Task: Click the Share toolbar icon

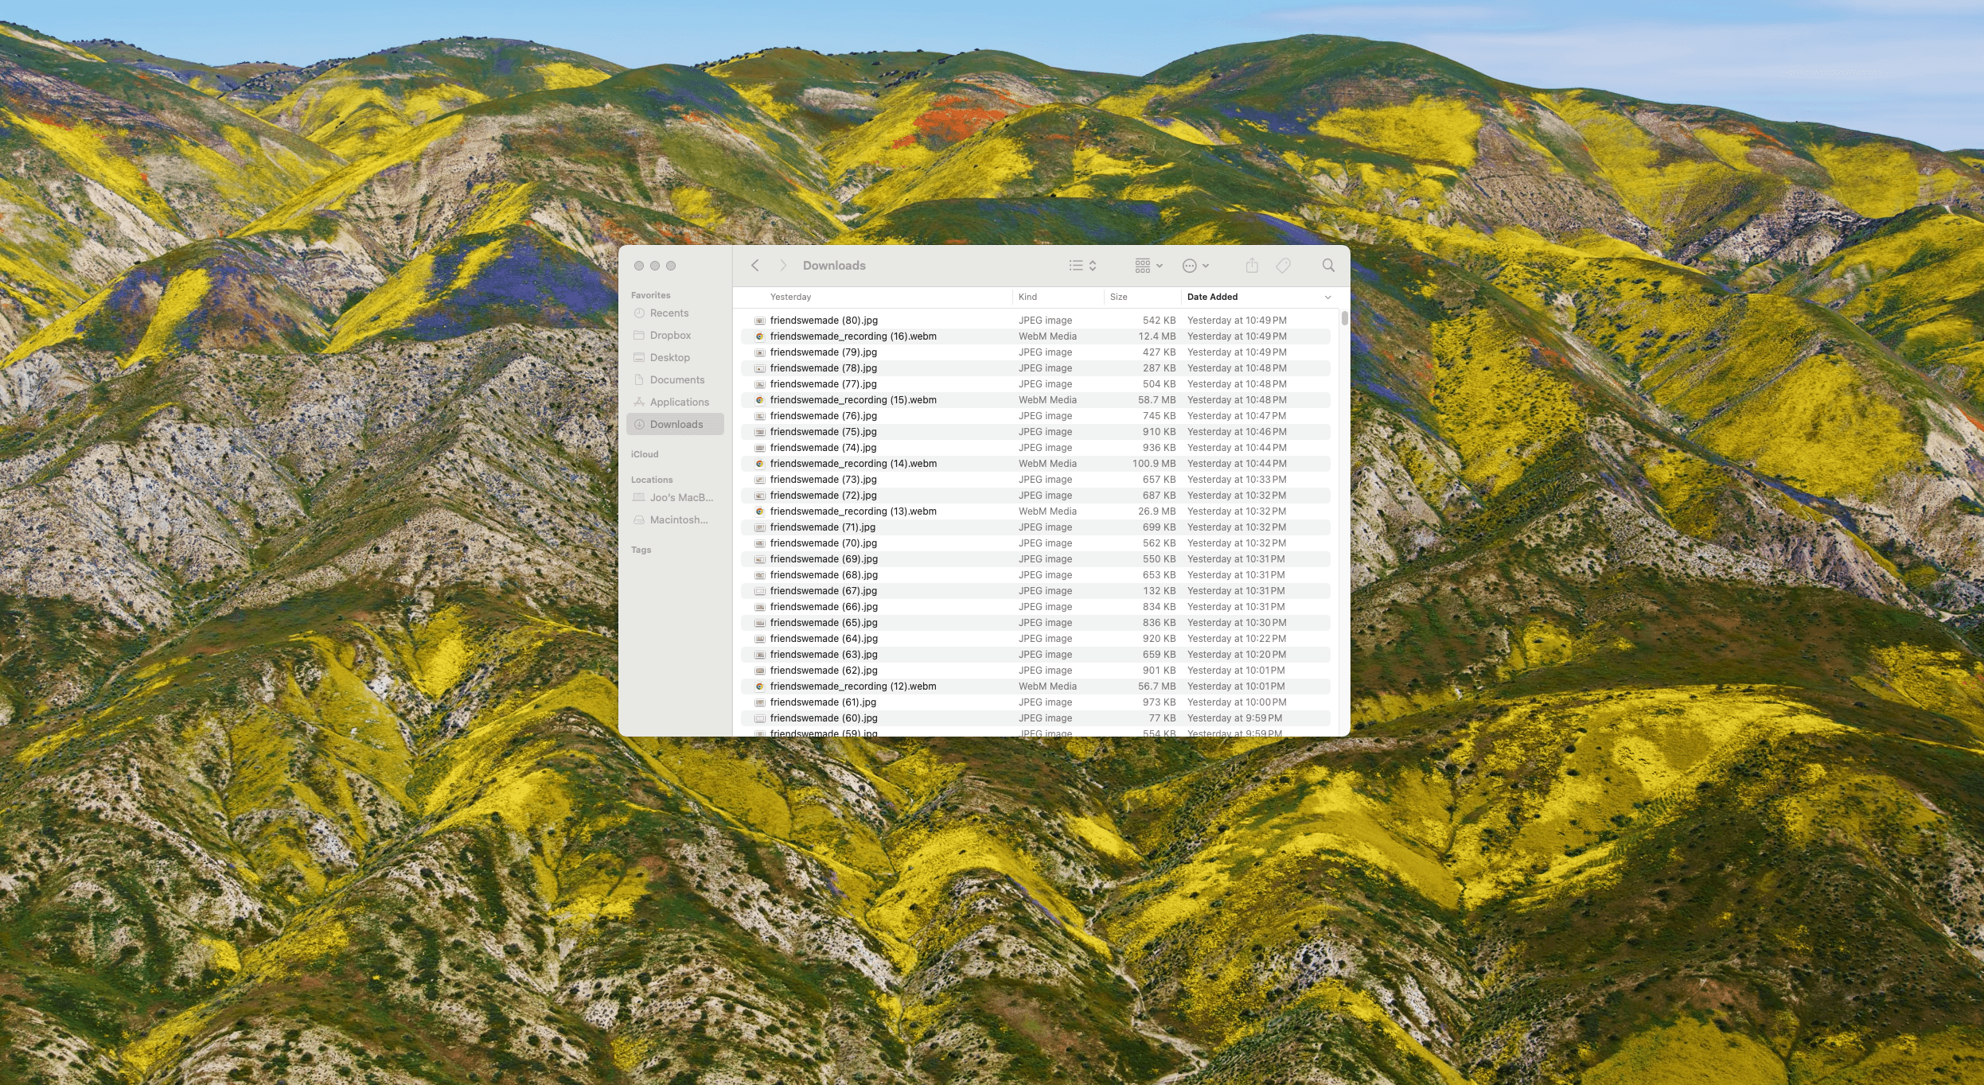Action: pos(1252,266)
